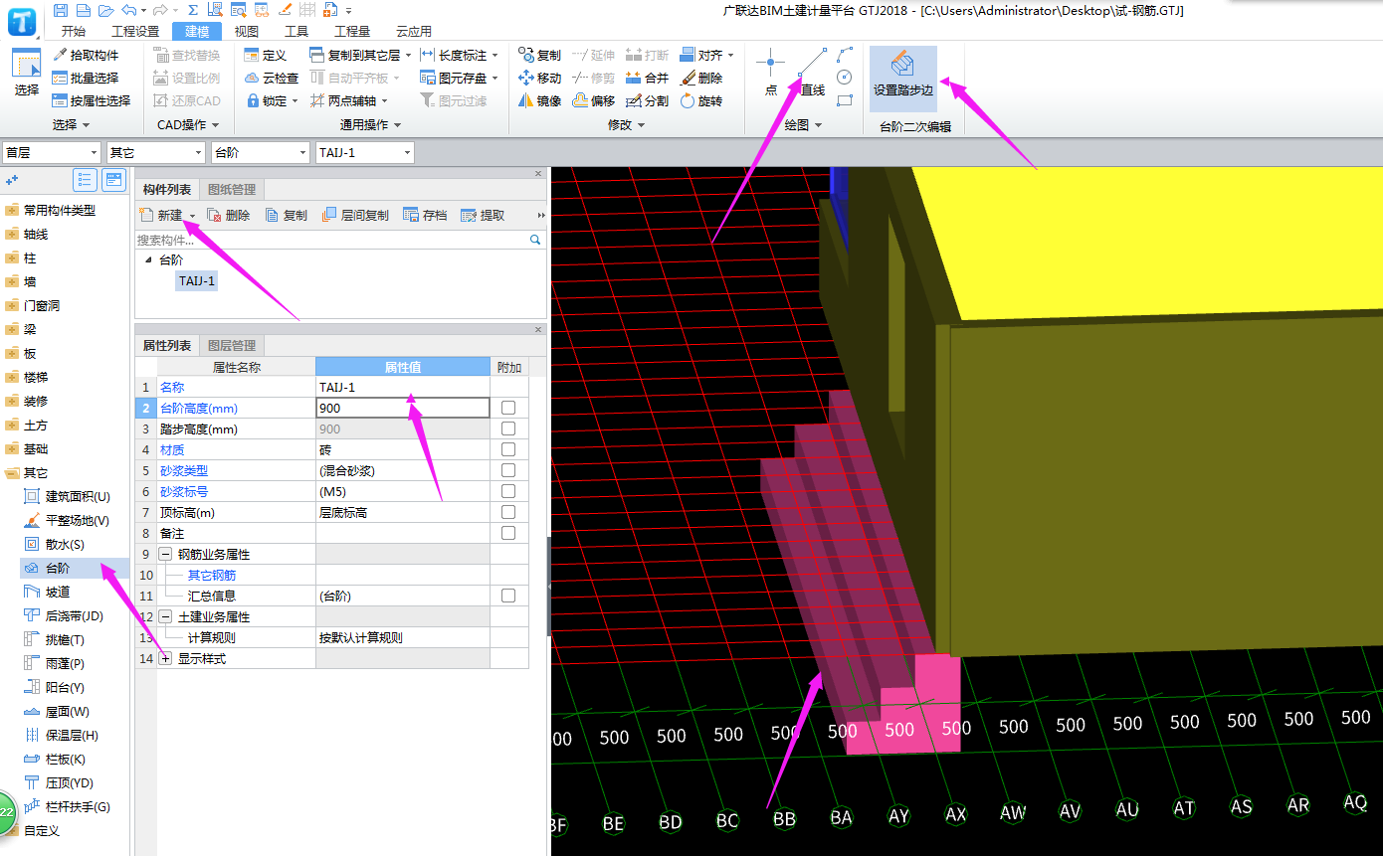Screen dimensions: 1383x856
Task: Select TAIJ-1 in the component tree
Action: click(197, 281)
